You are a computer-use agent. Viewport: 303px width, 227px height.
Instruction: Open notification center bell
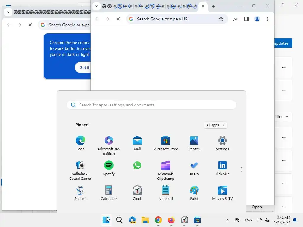point(295,220)
